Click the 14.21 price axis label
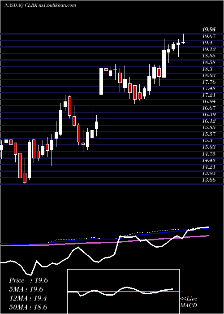The image size is (224, 314). (209, 167)
